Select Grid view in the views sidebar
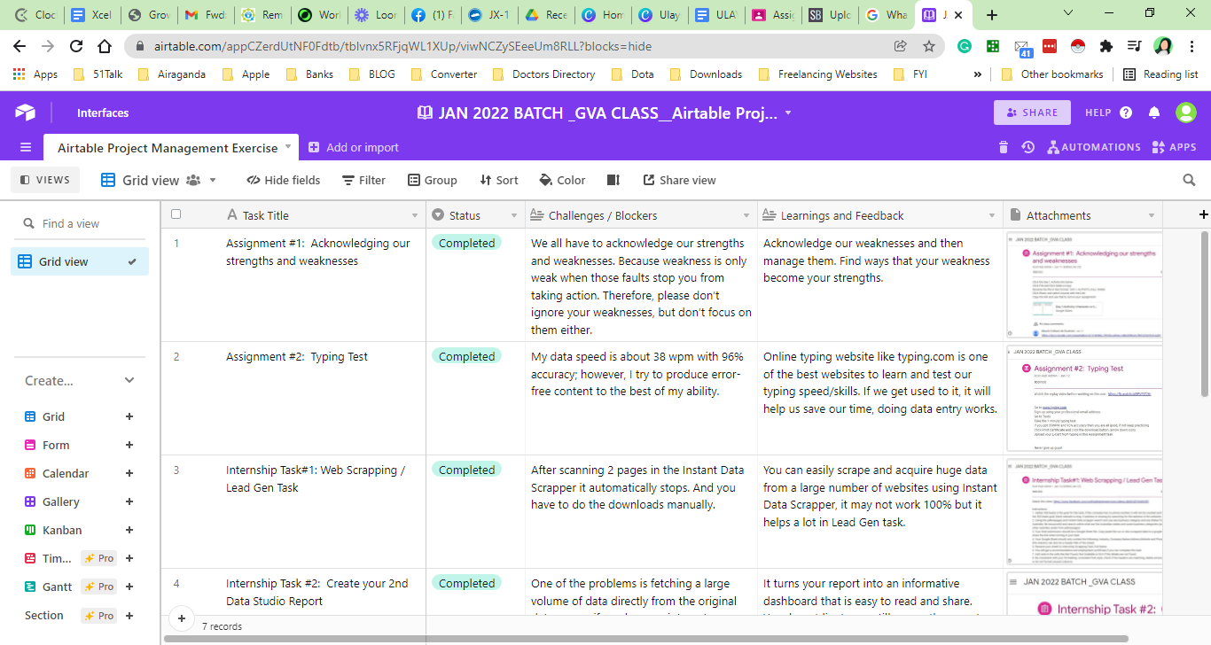This screenshot has height=645, width=1211. [80, 261]
